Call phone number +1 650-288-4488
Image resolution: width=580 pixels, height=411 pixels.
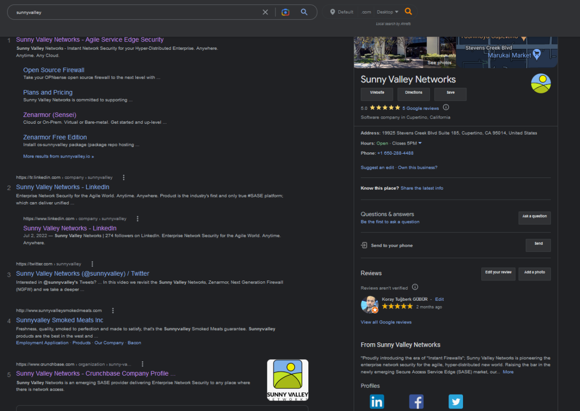[x=395, y=153]
